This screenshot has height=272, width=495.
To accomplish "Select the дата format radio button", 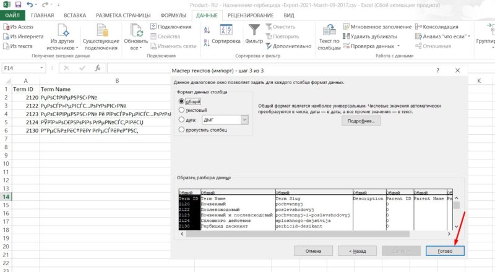I will tap(181, 120).
